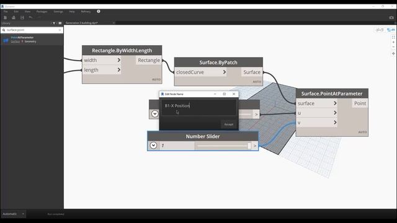Click the upper slider's output port
This screenshot has width=397, height=223.
coord(256,115)
